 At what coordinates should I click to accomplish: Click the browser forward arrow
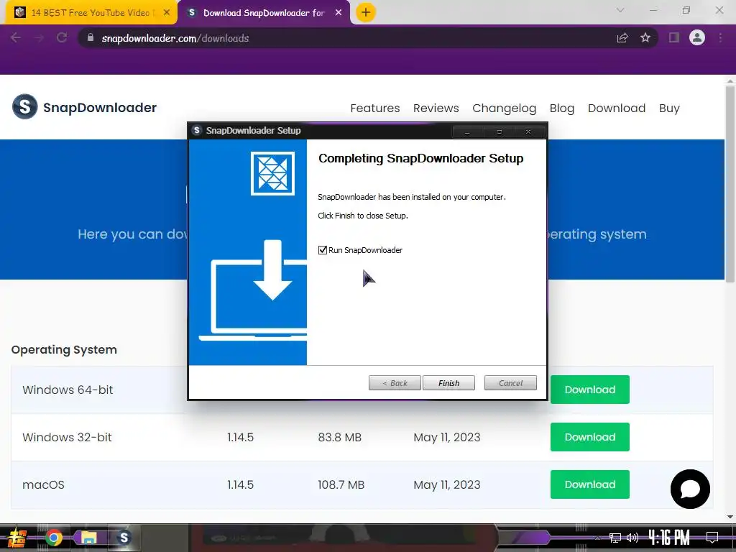point(39,38)
